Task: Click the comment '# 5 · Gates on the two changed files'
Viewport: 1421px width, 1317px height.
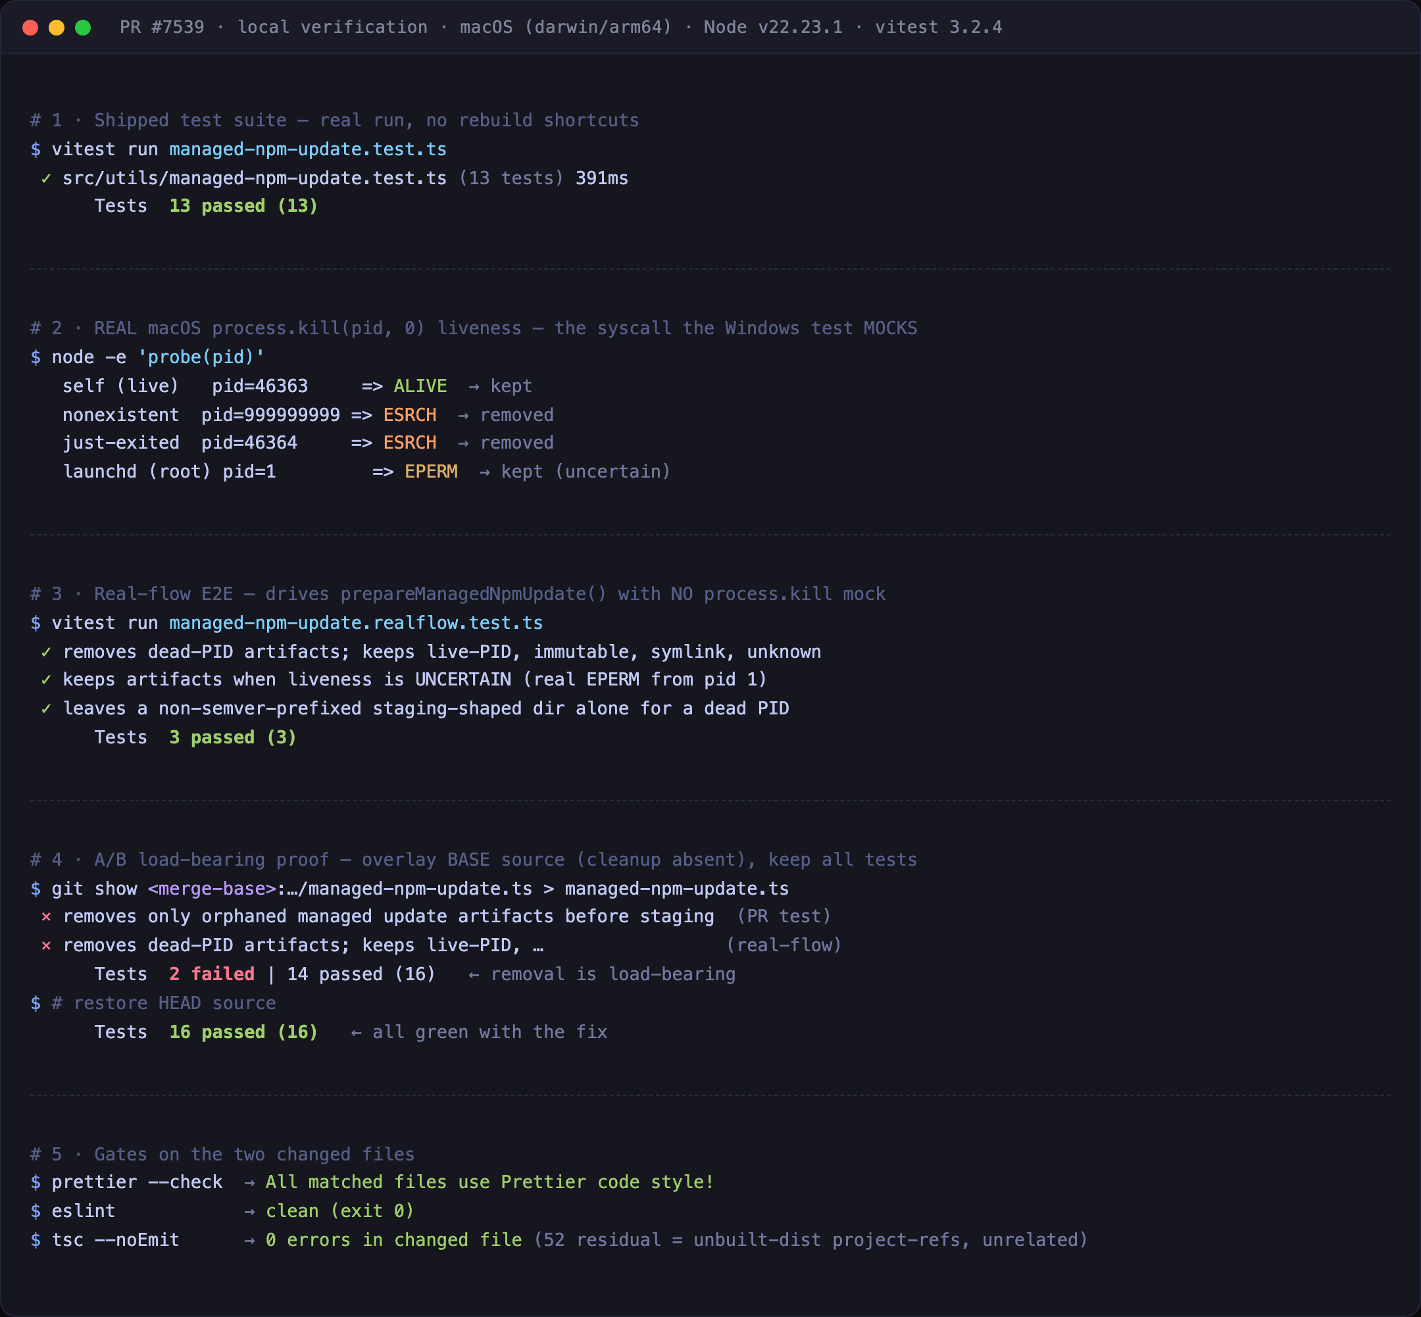Action: pyautogui.click(x=222, y=1155)
